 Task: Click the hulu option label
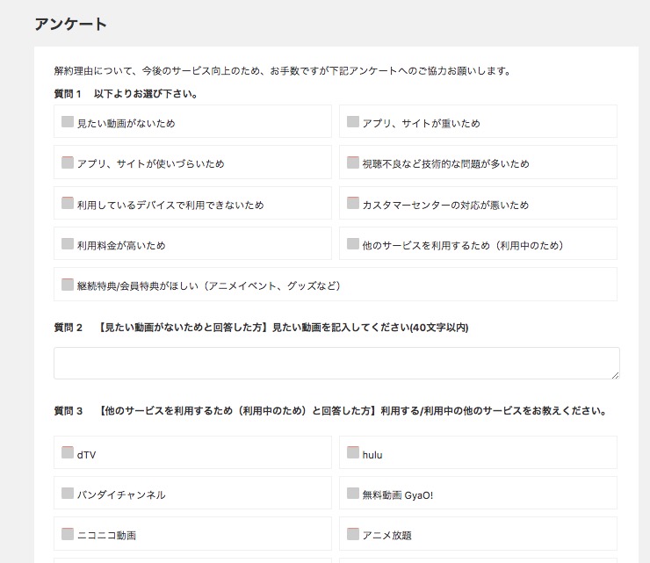pyautogui.click(x=372, y=455)
